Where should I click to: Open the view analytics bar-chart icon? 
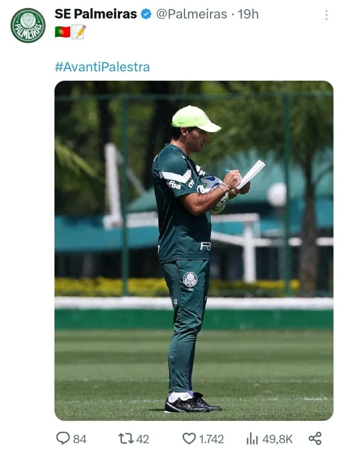252,438
